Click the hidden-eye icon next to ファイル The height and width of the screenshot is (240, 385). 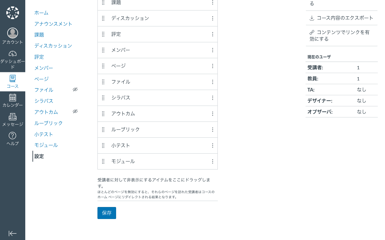(75, 89)
